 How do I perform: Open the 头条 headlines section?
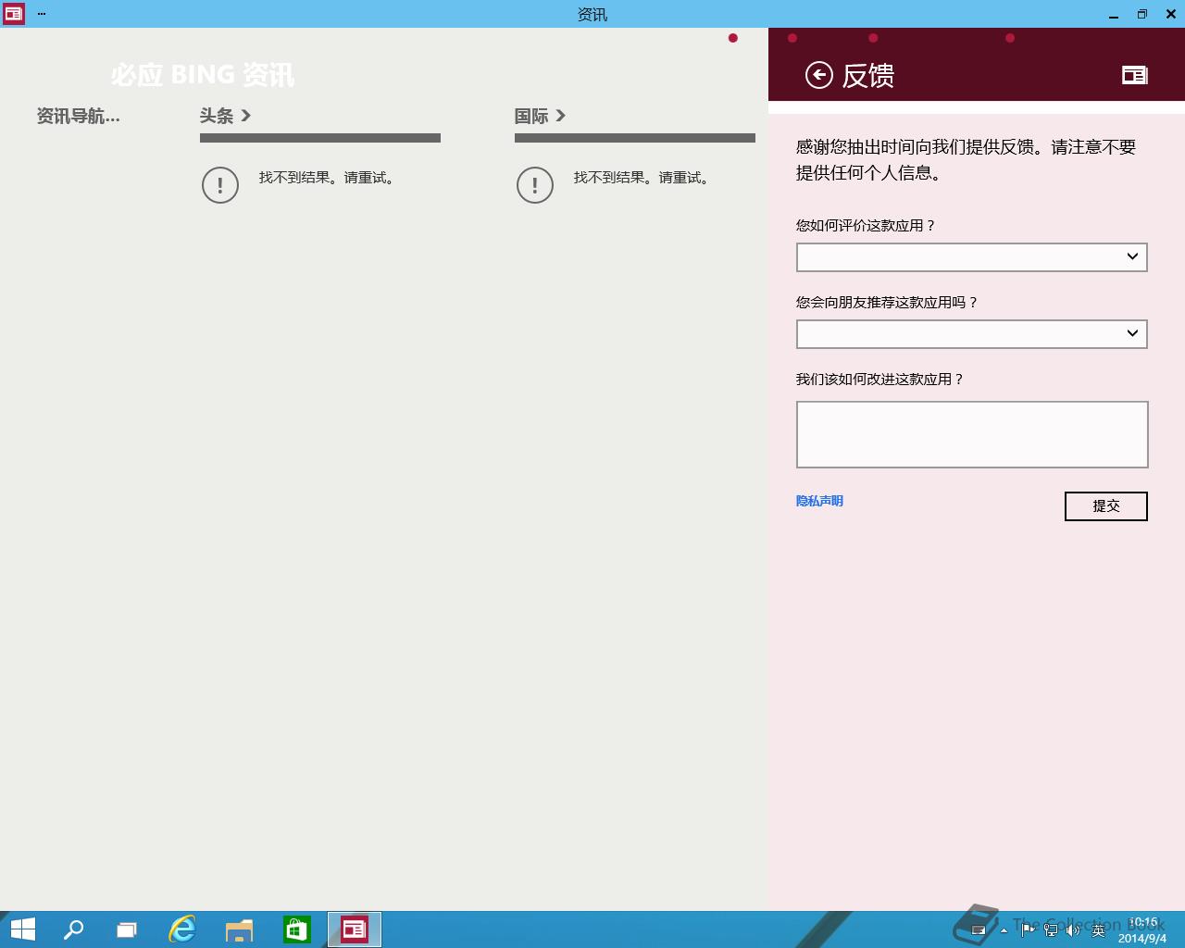(x=226, y=116)
